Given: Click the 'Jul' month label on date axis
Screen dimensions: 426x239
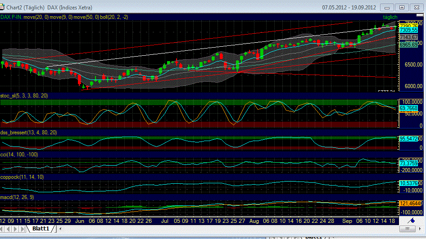Looking at the screenshot, I should coord(165,221).
